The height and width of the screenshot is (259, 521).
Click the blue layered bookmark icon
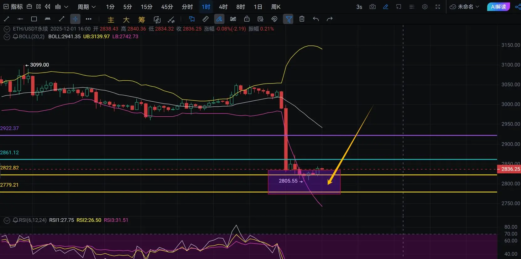pyautogui.click(x=192, y=19)
